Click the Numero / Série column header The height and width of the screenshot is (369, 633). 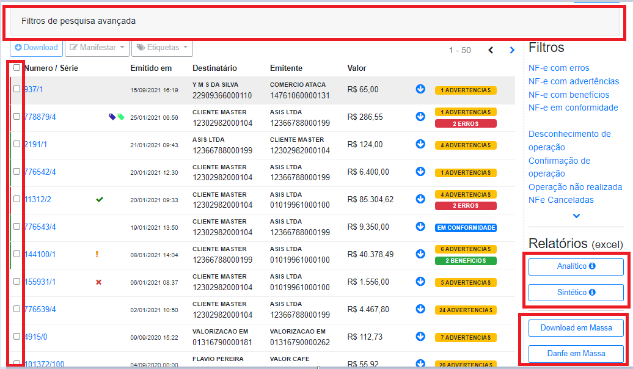coord(51,68)
